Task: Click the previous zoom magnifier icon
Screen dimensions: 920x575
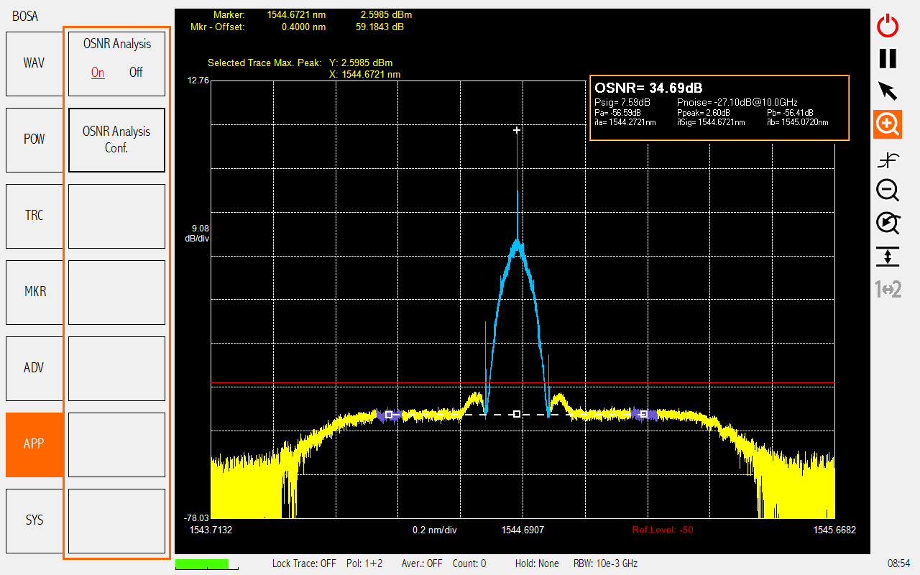Action: [x=888, y=223]
